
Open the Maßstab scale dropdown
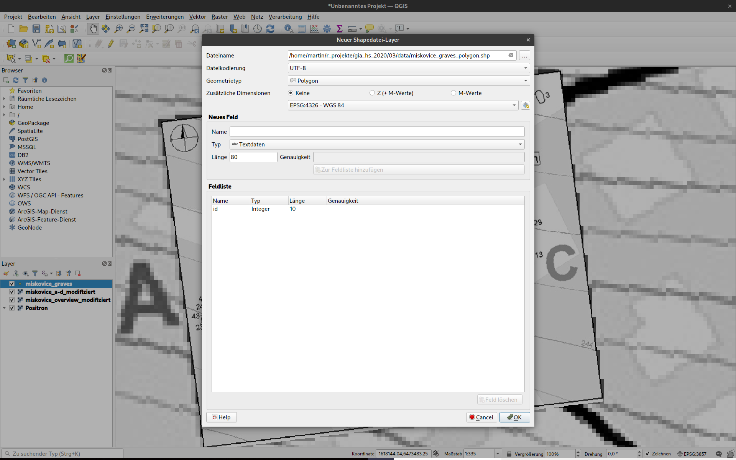(498, 454)
